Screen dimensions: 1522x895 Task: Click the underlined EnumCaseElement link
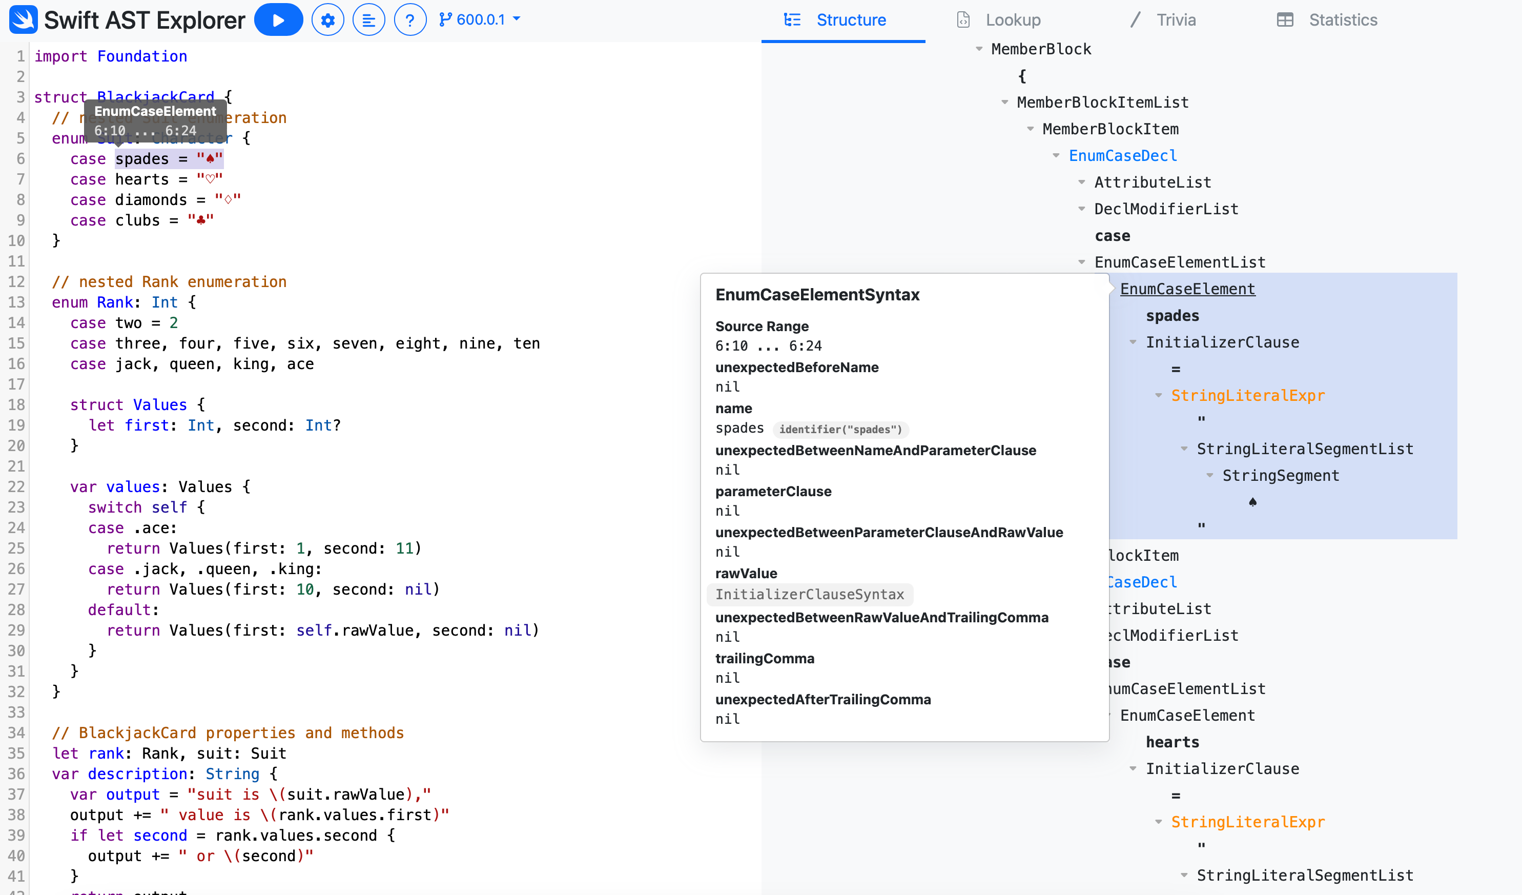tap(1187, 289)
